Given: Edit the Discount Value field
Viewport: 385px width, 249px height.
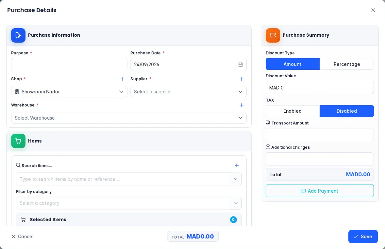Looking at the screenshot, I should click(x=320, y=87).
